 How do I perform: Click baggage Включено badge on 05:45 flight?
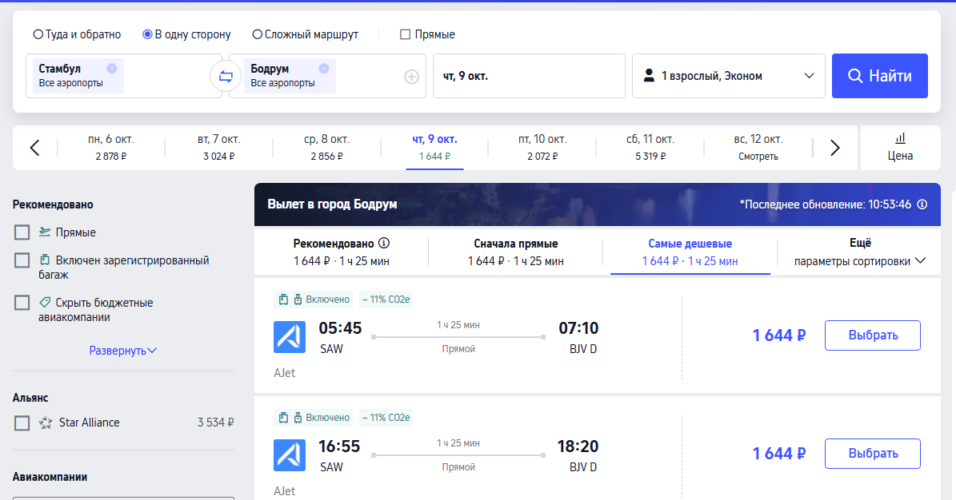pyautogui.click(x=314, y=299)
